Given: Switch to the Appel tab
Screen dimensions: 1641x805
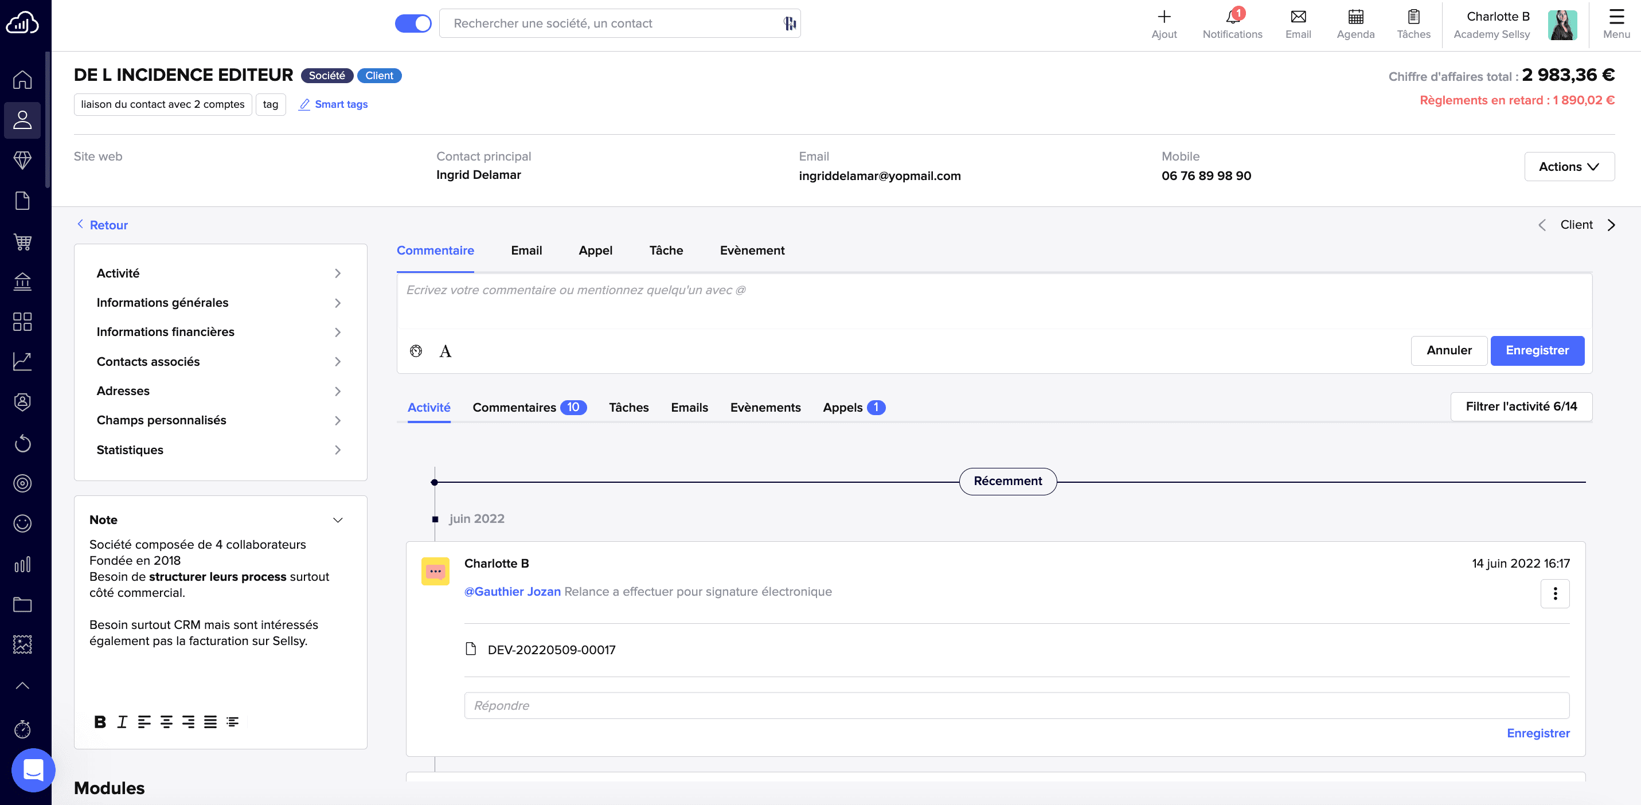Looking at the screenshot, I should click(x=595, y=251).
